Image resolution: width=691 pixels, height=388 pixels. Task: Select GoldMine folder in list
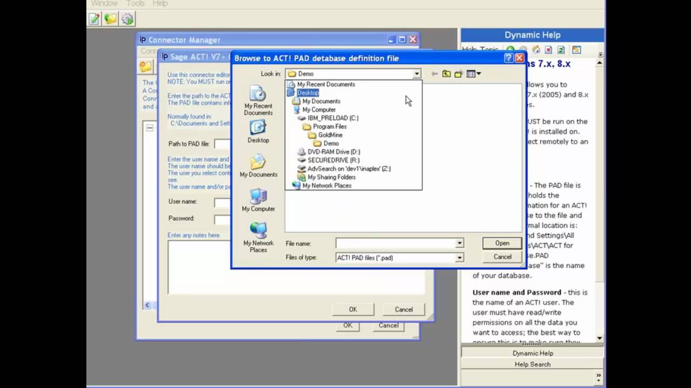coord(330,135)
